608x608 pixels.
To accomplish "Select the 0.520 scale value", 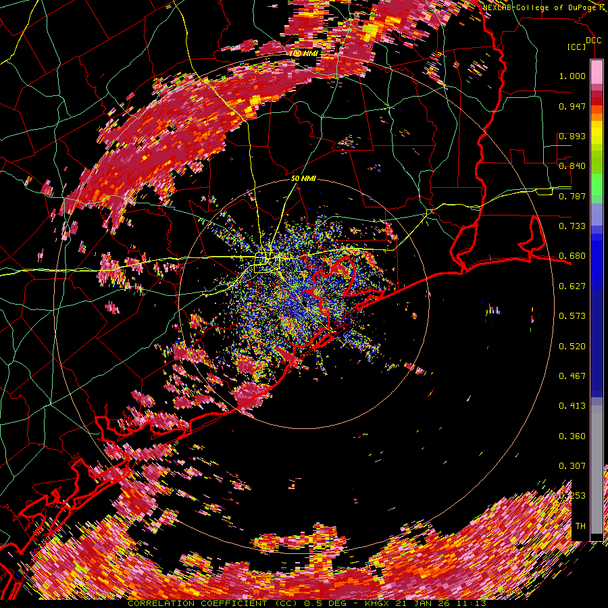I will [x=572, y=347].
